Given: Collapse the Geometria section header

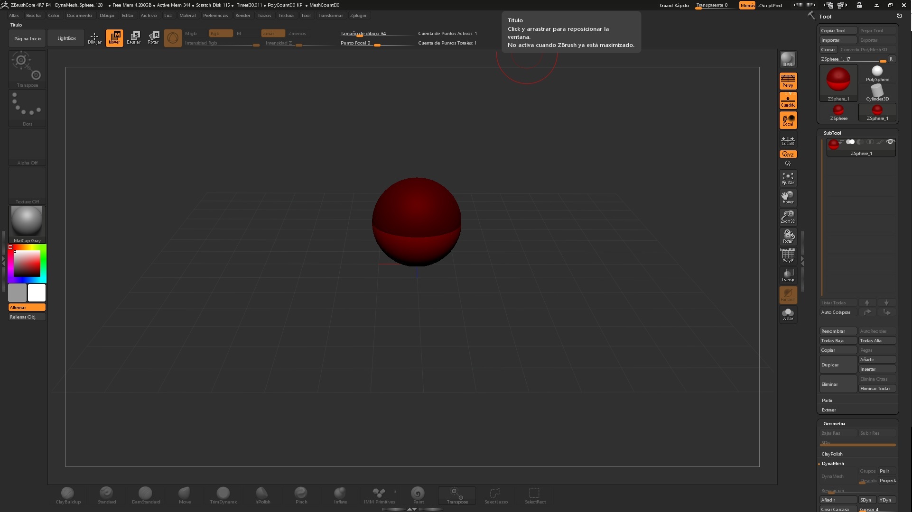Looking at the screenshot, I should (834, 423).
